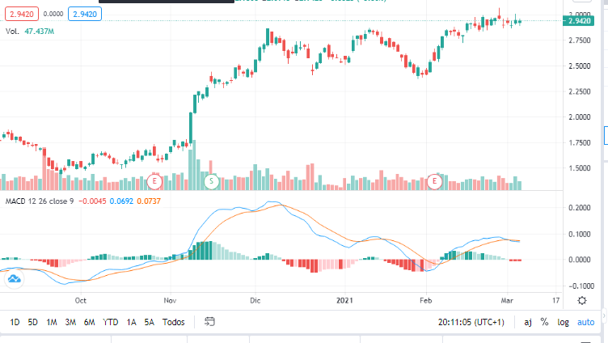608x343 pixels.
Task: Click the MACD line value 0.0692
Action: click(x=121, y=201)
